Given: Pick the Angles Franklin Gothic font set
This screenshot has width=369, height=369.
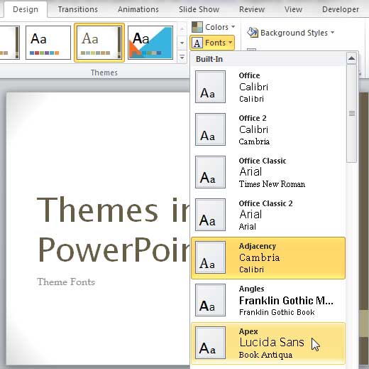Looking at the screenshot, I should pos(268,300).
